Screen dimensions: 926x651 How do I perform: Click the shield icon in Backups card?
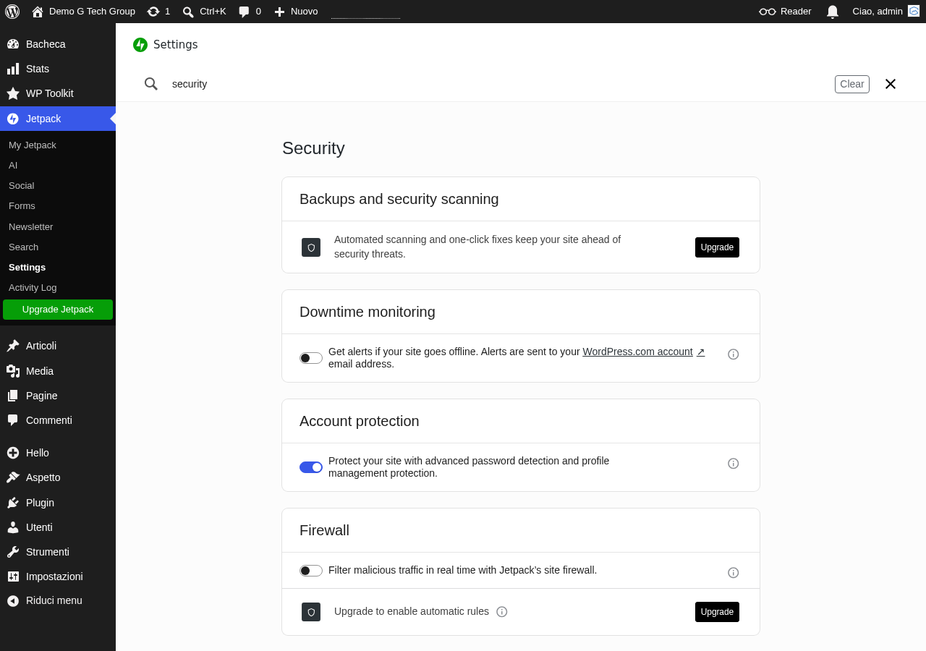tap(311, 247)
